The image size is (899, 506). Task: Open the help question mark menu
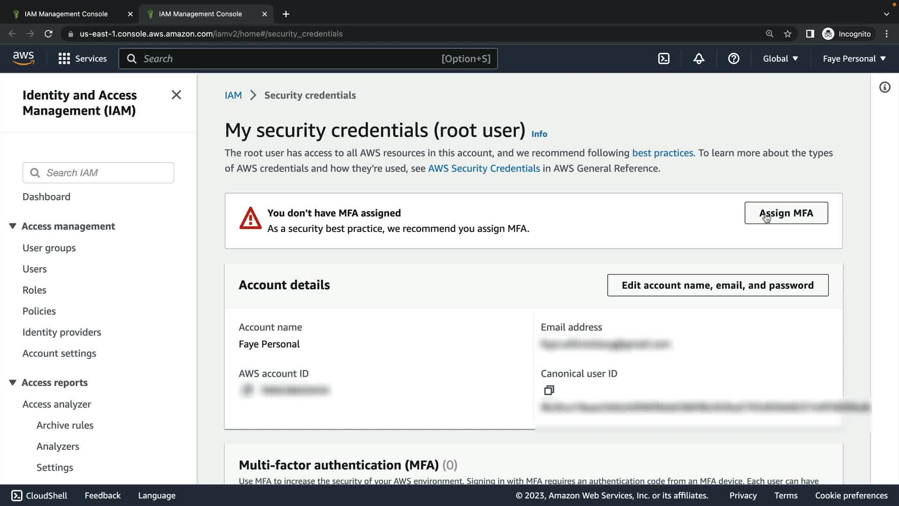[x=733, y=59]
